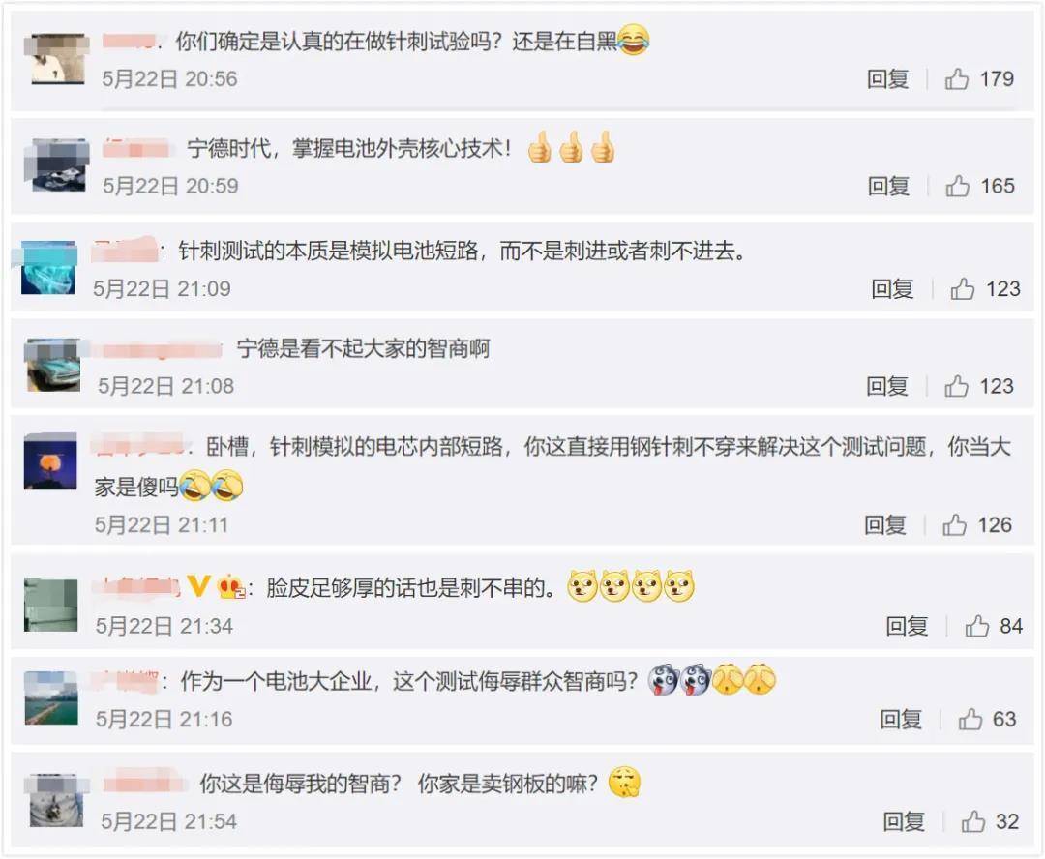1045x859 pixels.
Task: Click the 5月22日 21:34 timestamp
Action: tap(164, 627)
